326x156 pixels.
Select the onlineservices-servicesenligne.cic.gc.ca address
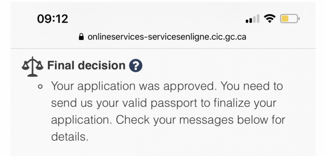[167, 37]
